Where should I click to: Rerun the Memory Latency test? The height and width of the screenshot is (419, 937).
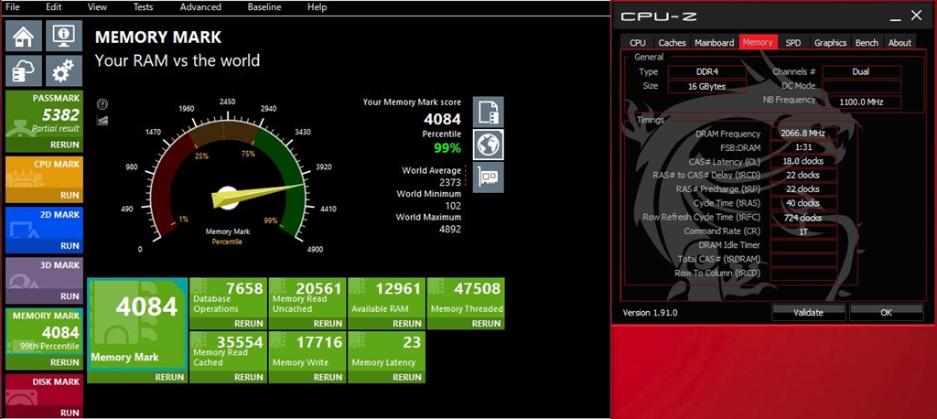click(407, 377)
